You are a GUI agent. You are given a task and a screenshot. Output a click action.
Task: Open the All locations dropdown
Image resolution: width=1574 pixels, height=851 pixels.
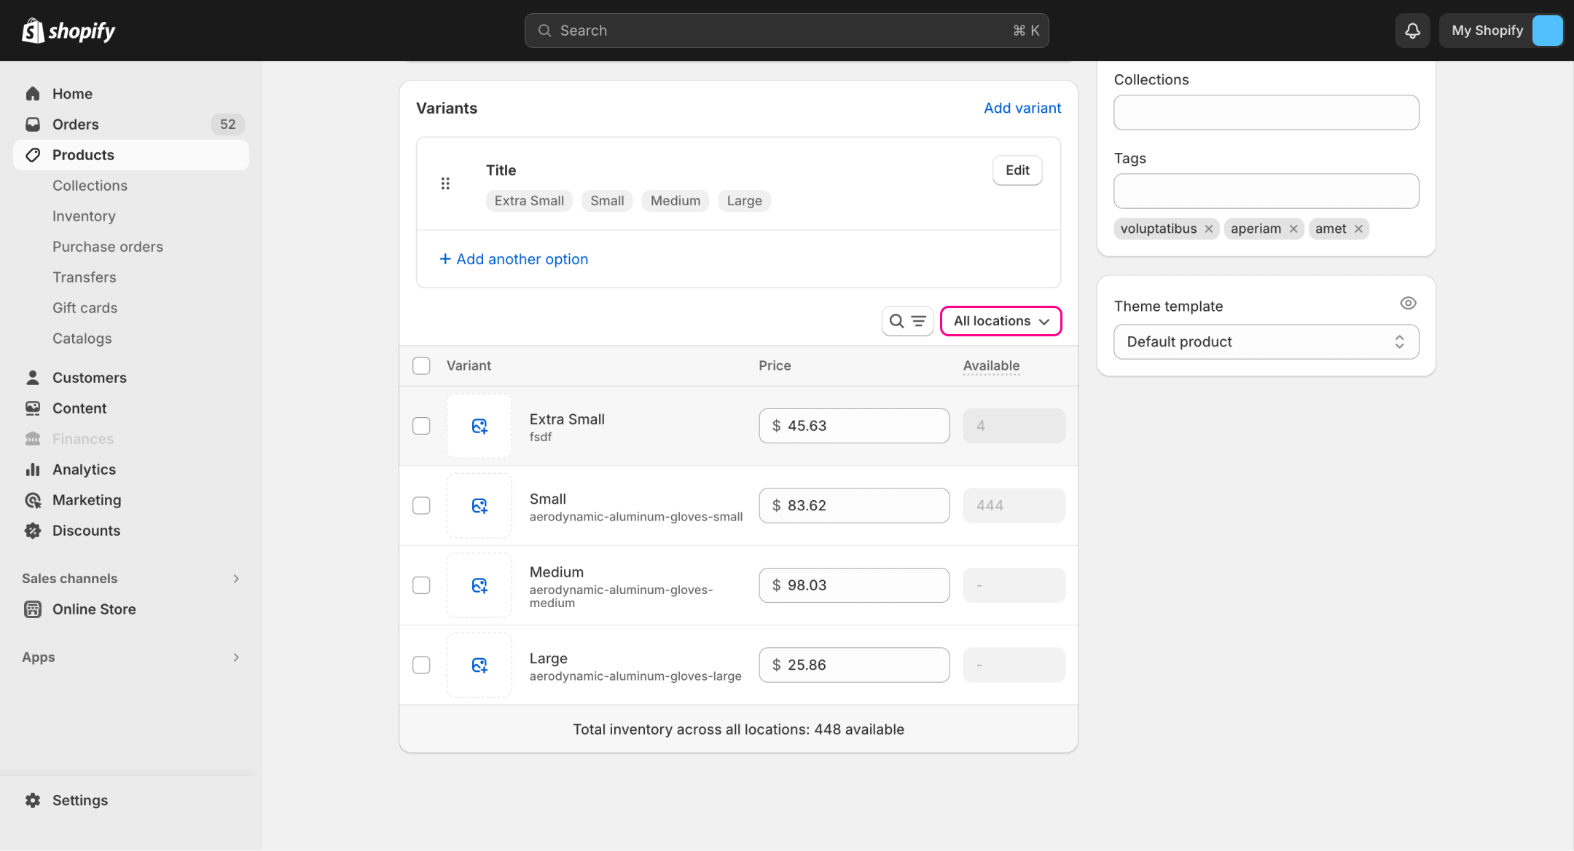pos(1001,321)
